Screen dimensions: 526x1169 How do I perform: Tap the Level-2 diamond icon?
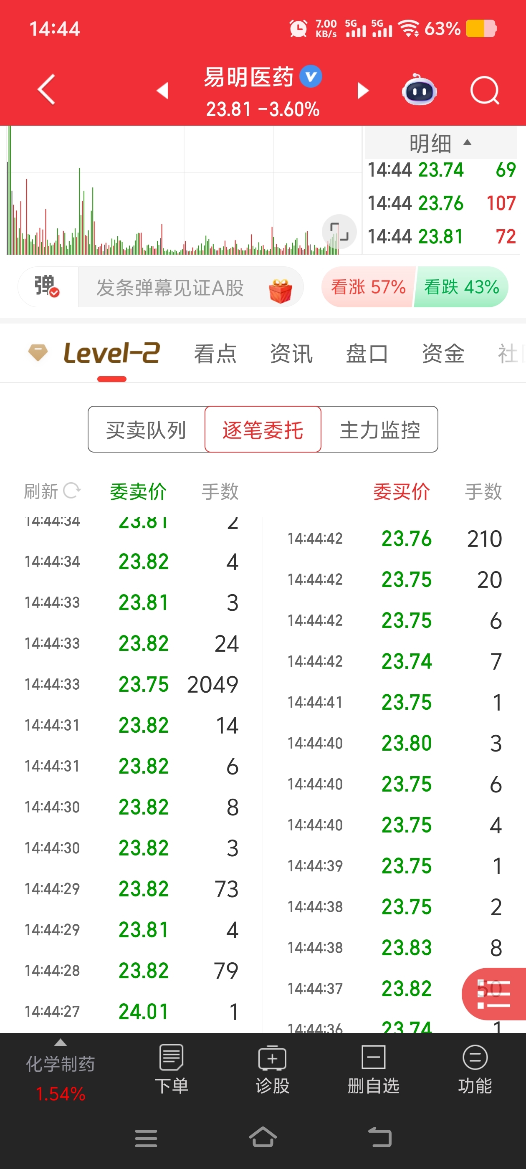(x=38, y=352)
